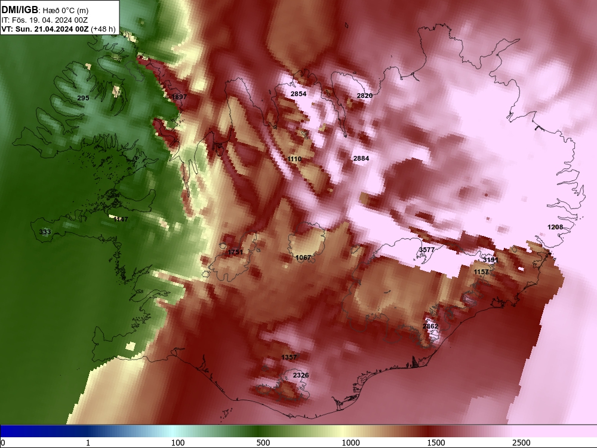Click the legend tick label 1
This screenshot has width=597, height=448.
[88, 443]
